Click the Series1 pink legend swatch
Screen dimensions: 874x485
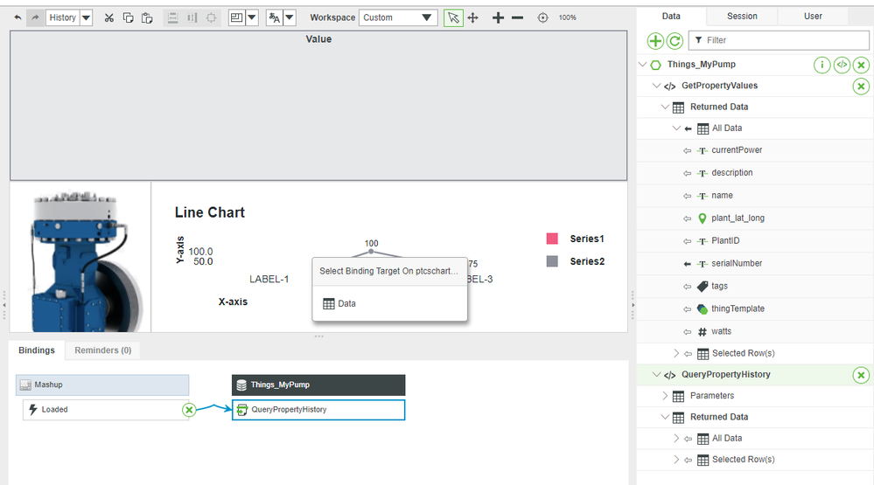coord(552,239)
